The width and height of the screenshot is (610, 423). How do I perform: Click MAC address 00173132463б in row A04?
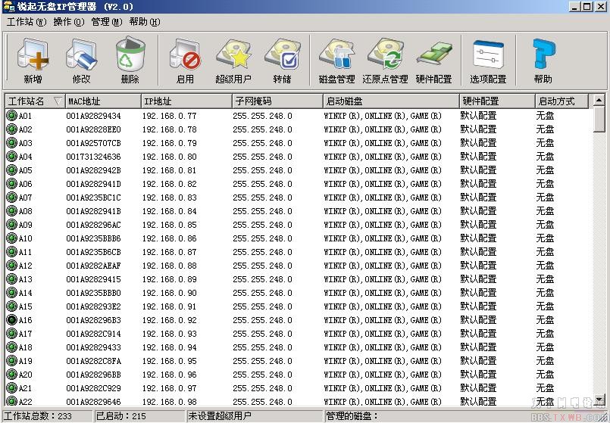(93, 157)
